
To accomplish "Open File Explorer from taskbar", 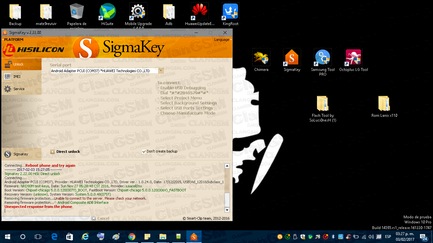I will click(163, 237).
